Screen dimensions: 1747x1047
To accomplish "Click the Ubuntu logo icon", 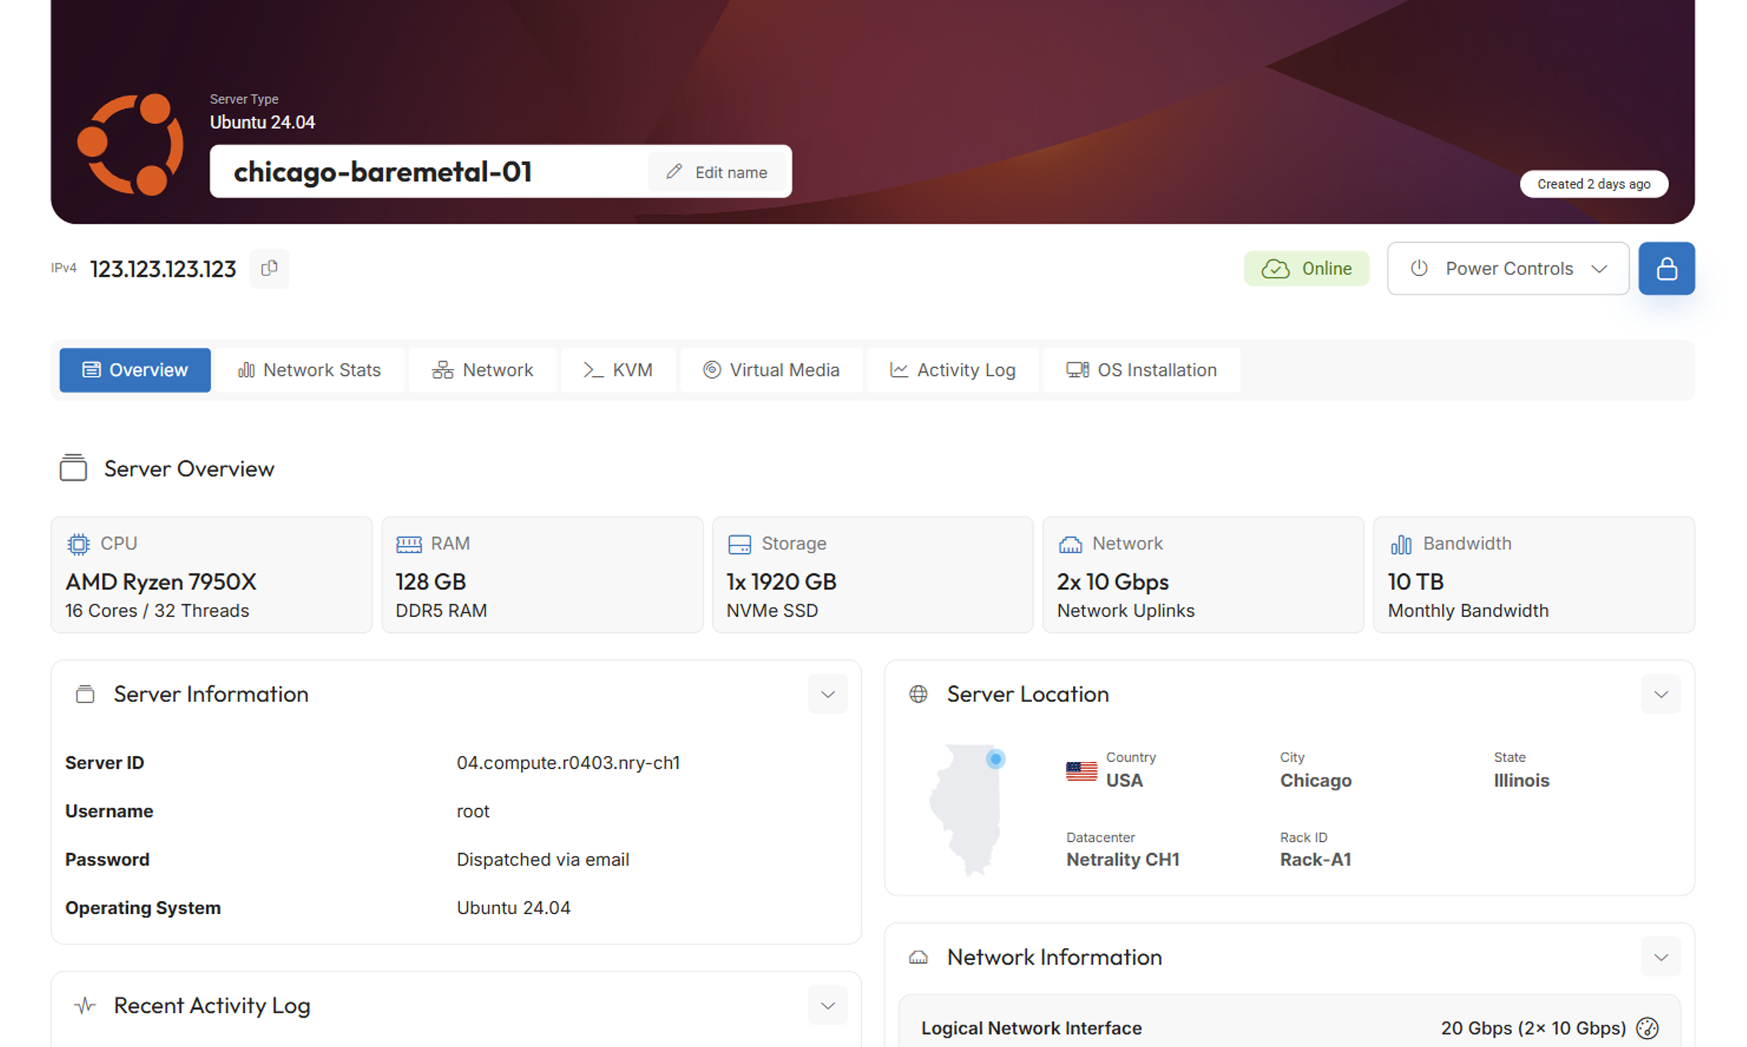I will coord(131,144).
